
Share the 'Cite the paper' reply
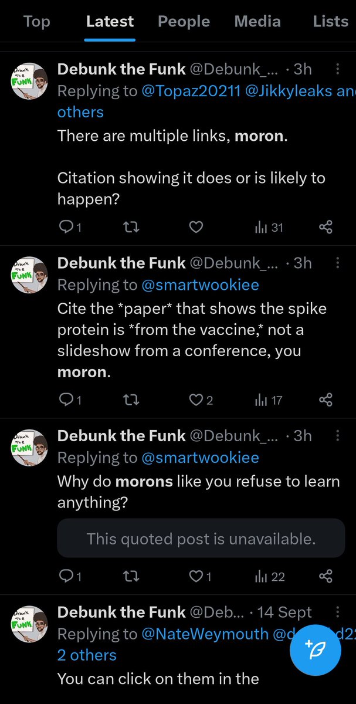point(326,400)
